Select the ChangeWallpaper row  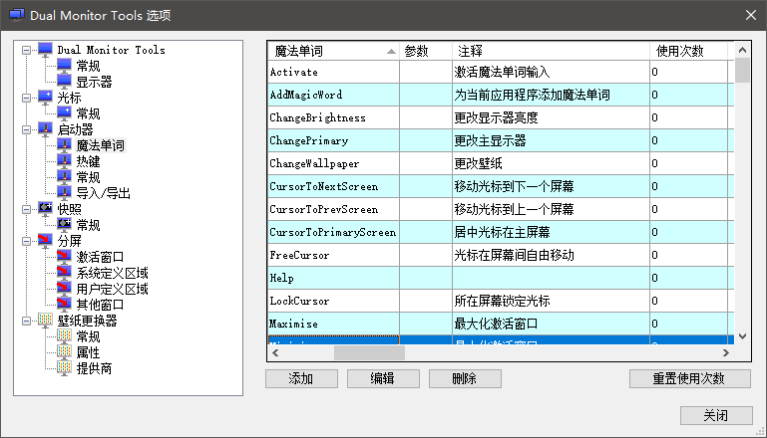501,163
